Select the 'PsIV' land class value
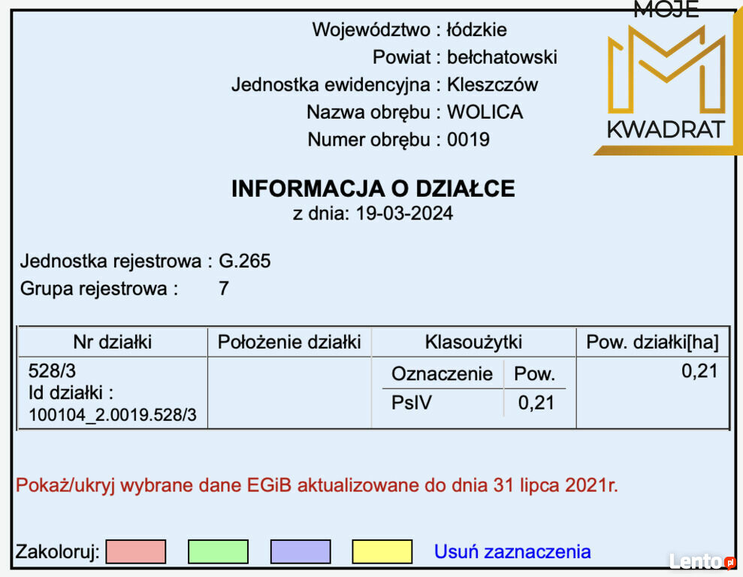This screenshot has height=577, width=743. 412,403
